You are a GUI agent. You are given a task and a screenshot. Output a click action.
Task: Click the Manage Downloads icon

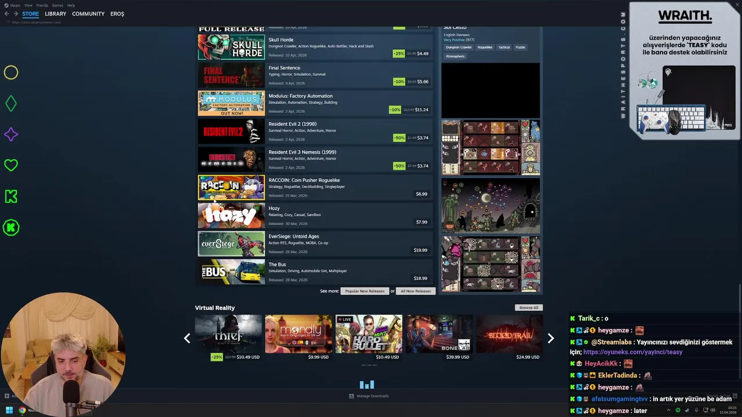(351, 396)
